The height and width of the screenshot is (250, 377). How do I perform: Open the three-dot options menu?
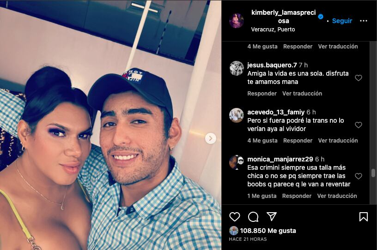[x=363, y=21]
